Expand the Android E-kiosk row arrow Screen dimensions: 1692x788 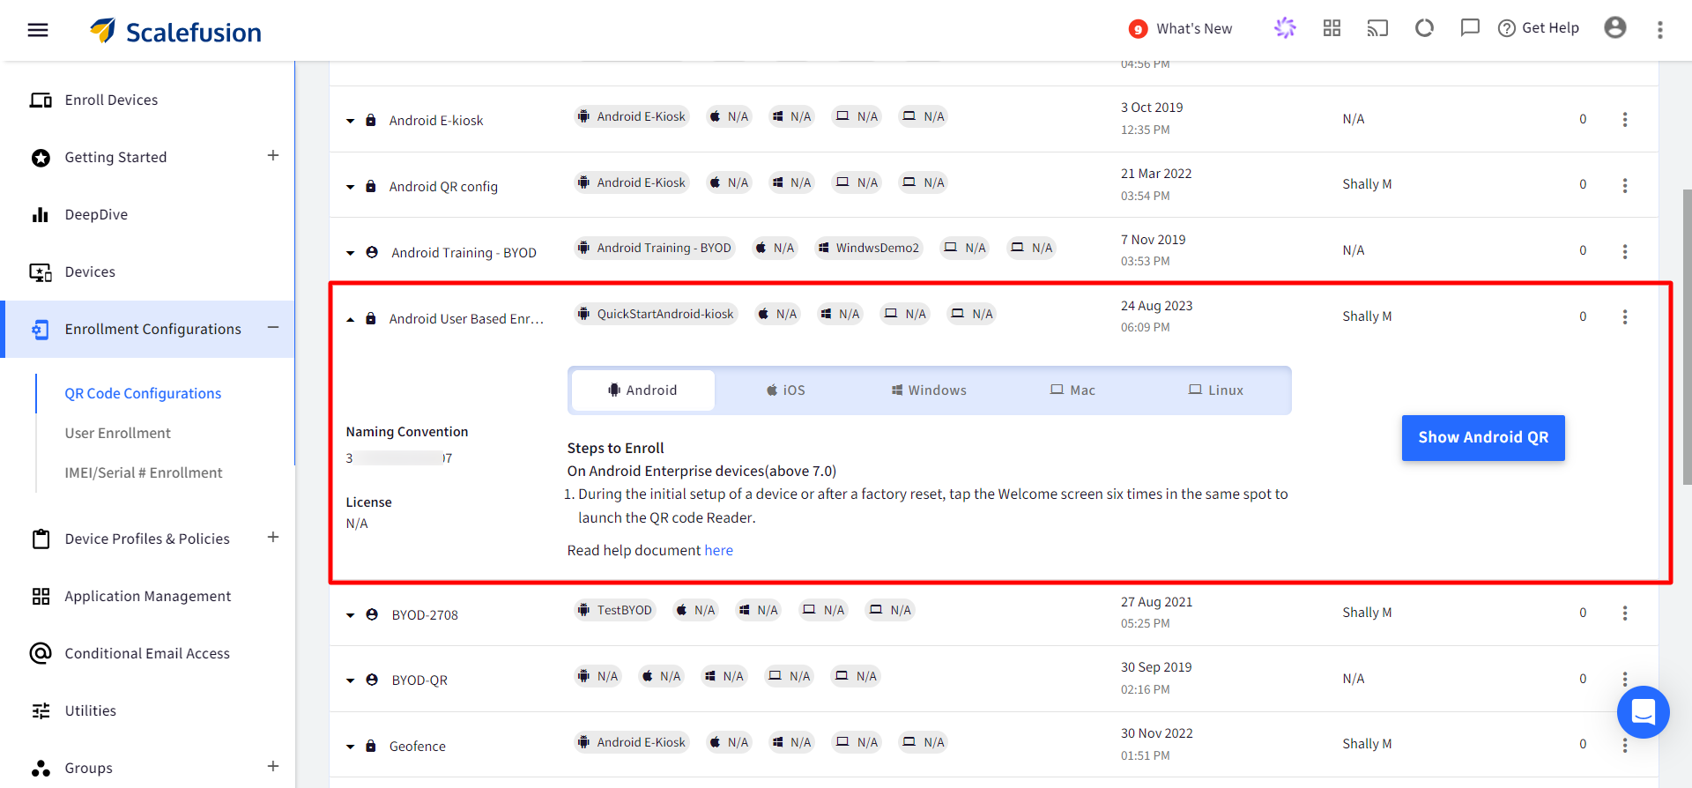pyautogui.click(x=350, y=121)
